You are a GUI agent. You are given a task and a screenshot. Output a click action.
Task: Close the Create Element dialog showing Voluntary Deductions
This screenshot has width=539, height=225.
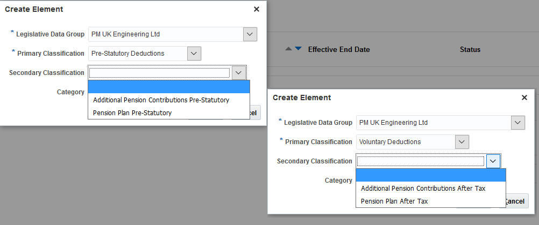(524, 97)
